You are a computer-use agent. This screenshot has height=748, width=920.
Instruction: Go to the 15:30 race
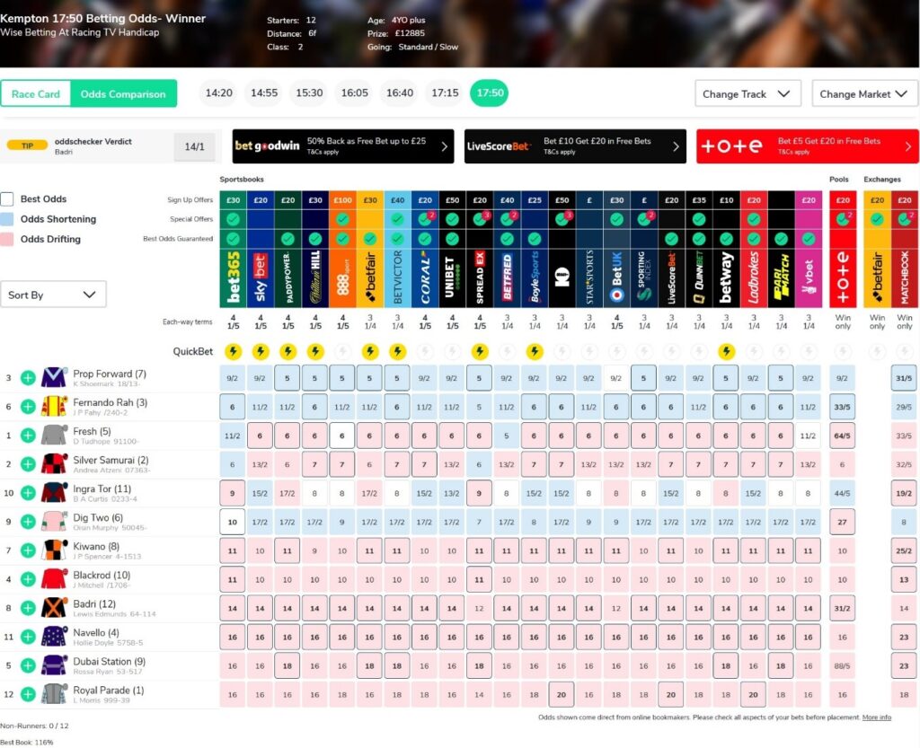[309, 92]
